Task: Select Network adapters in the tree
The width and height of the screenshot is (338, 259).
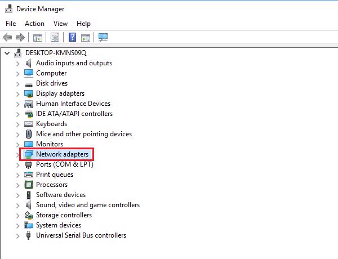Action: tap(62, 154)
